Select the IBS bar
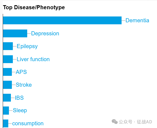Viewport: 157px width, 128px height. (7, 98)
